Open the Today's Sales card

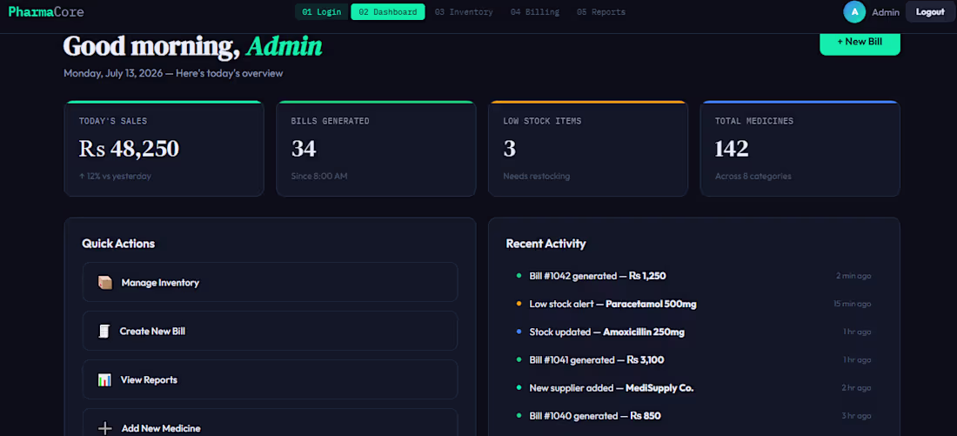[x=164, y=149]
